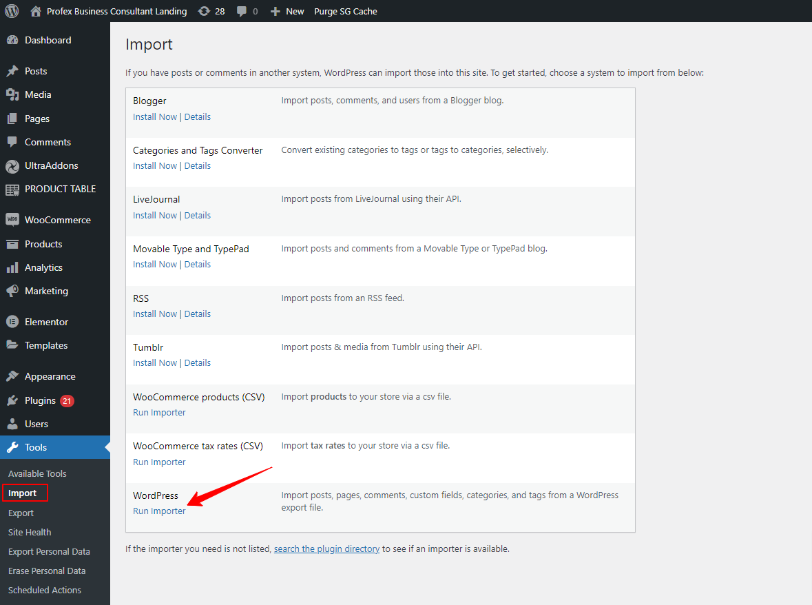
Task: Click Install Now for Tumblr importer
Action: [155, 363]
